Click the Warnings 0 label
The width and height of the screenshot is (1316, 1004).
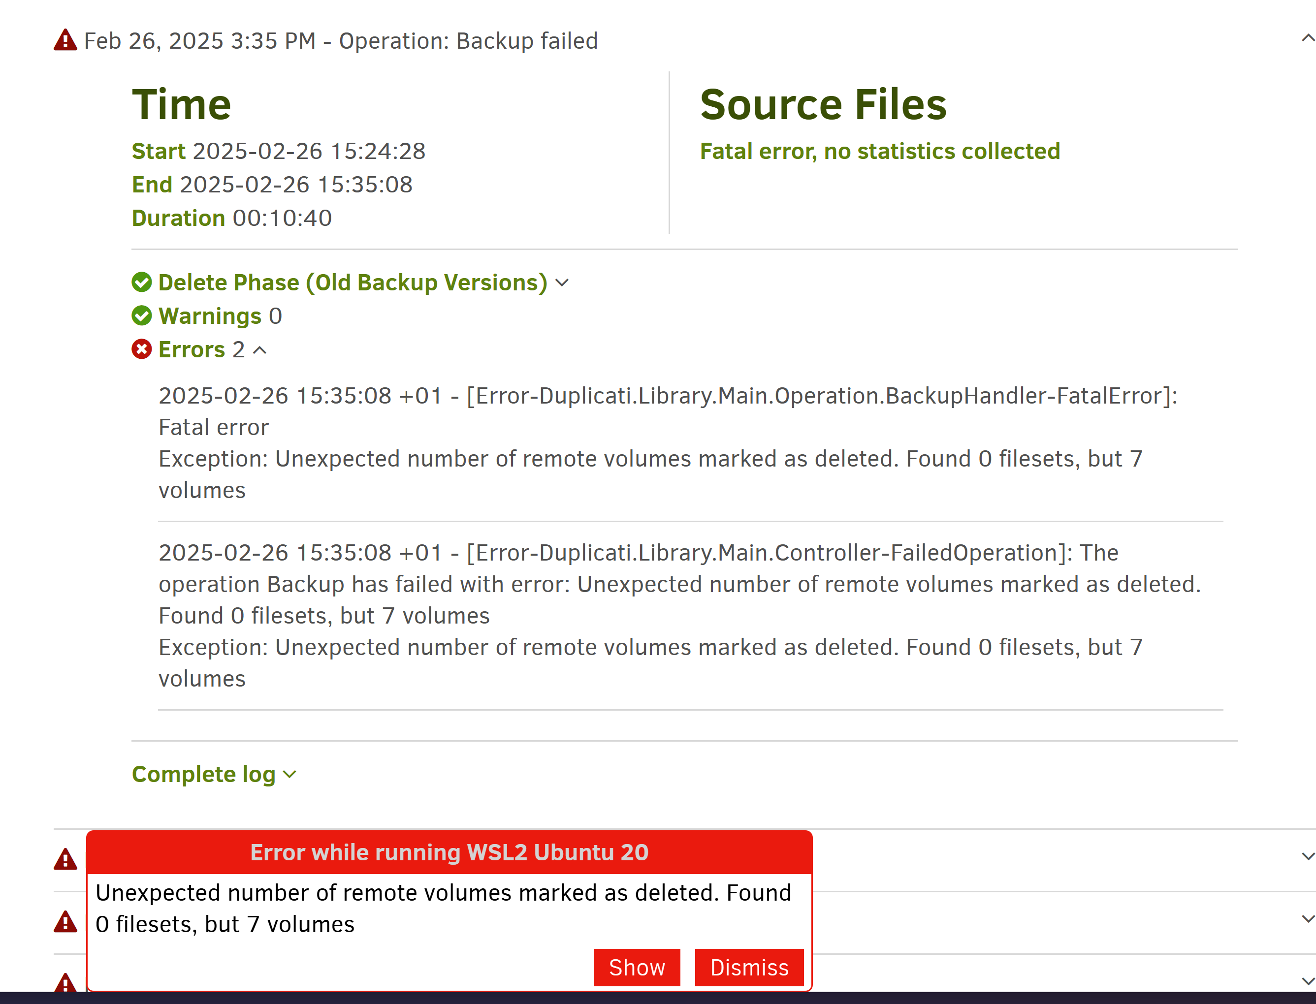[220, 315]
